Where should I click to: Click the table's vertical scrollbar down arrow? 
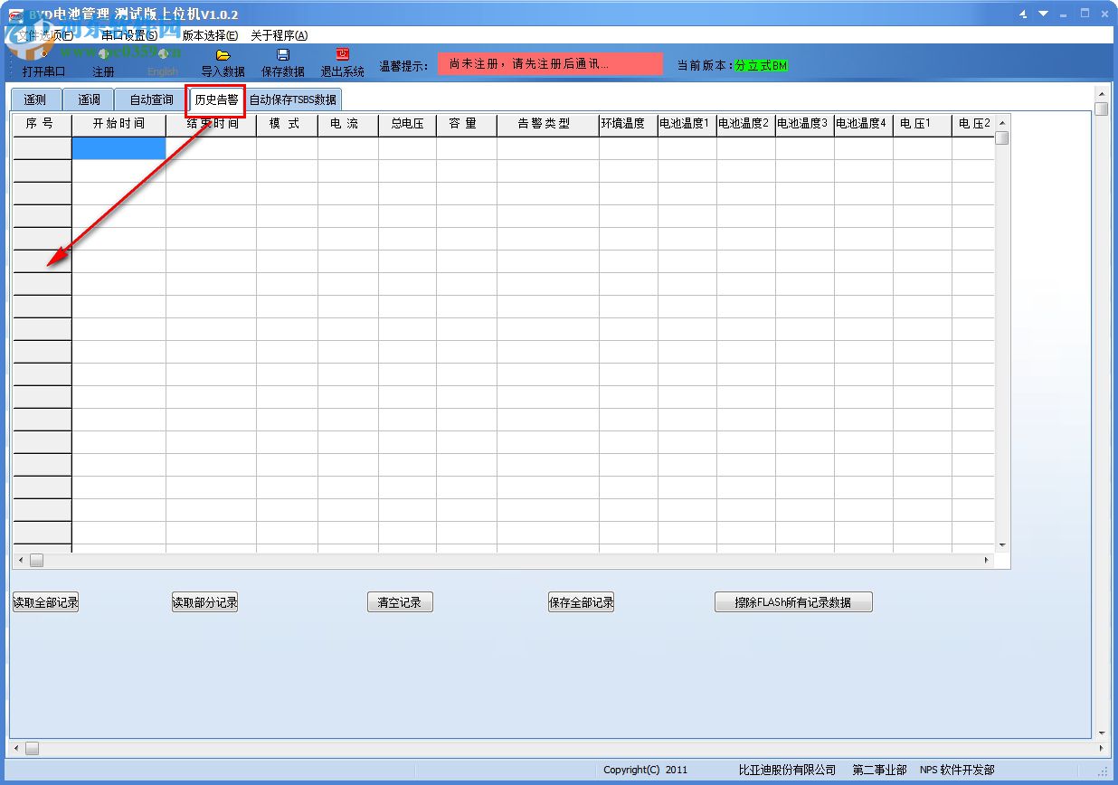point(1002,545)
